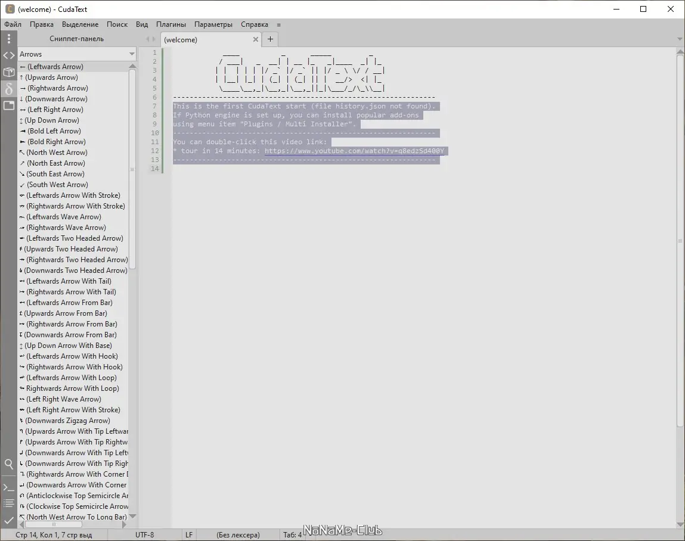Open the tab list dropdown arrow at right
The image size is (685, 541).
pyautogui.click(x=680, y=39)
